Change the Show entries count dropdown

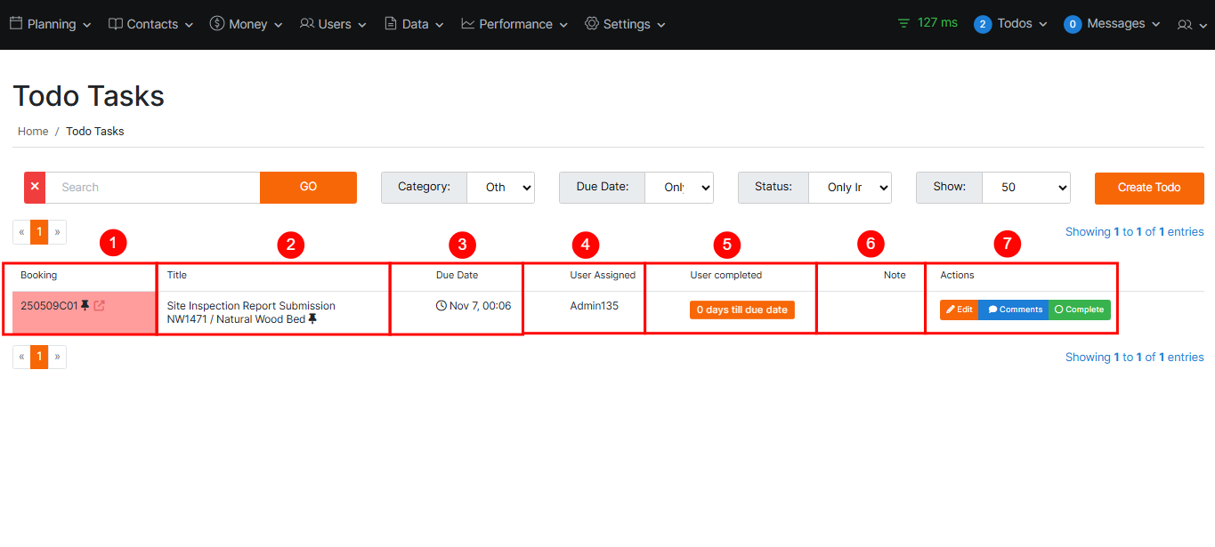[1025, 188]
